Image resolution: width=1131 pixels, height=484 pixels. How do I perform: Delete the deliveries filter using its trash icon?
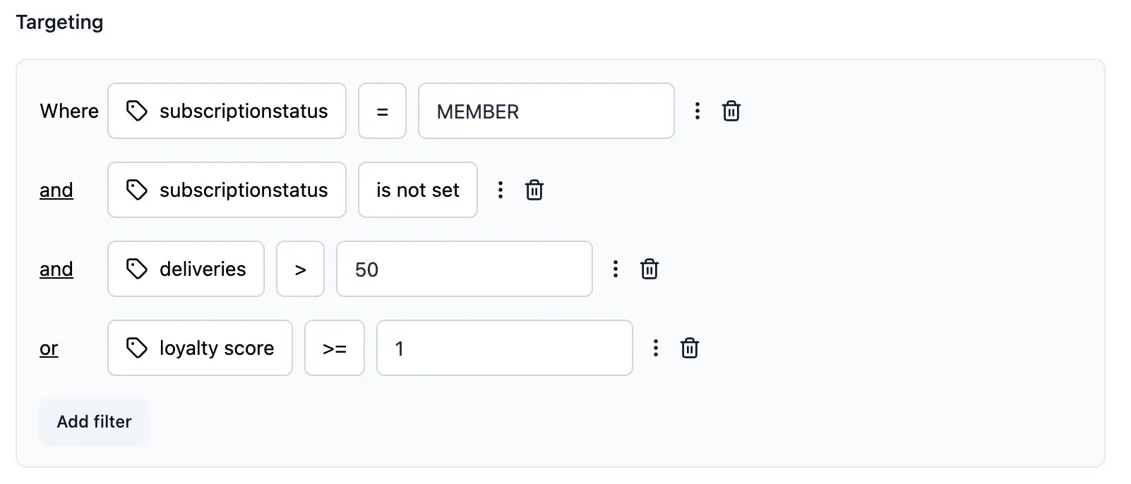[x=650, y=269]
